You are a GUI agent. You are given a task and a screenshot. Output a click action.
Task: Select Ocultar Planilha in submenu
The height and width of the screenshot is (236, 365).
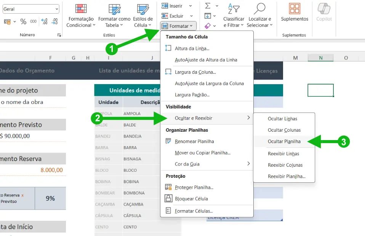click(x=284, y=142)
